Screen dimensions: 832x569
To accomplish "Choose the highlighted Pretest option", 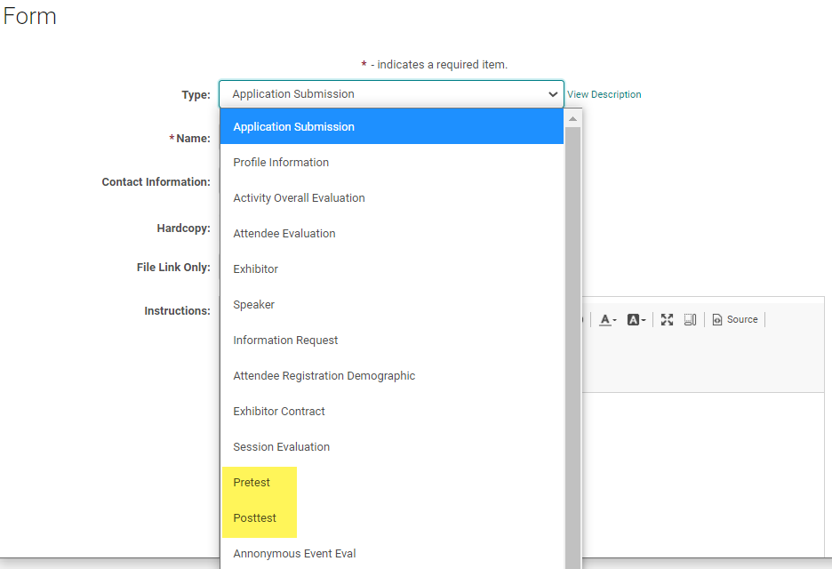I will point(252,483).
